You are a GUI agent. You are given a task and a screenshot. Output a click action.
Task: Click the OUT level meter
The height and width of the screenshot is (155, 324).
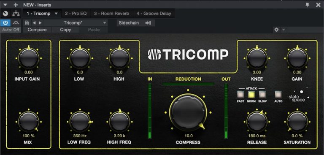point(226,111)
